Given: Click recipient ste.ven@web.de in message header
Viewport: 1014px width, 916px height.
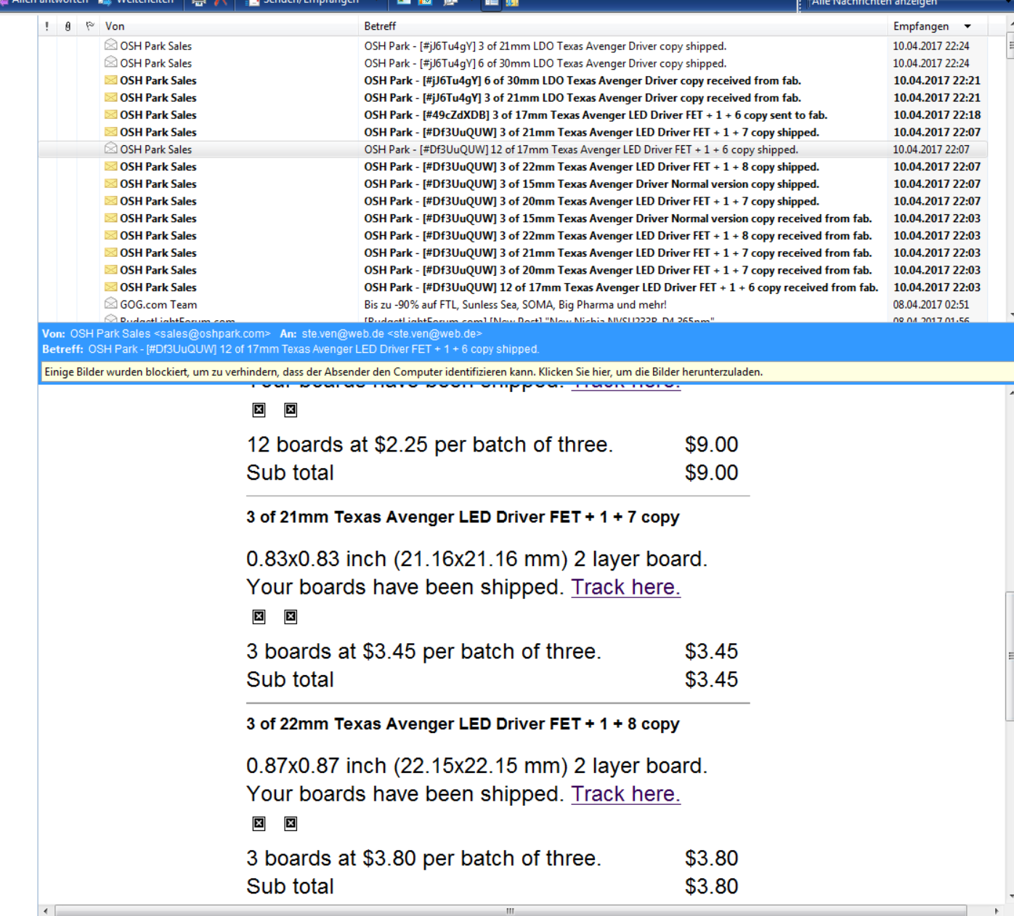Looking at the screenshot, I should click(392, 333).
